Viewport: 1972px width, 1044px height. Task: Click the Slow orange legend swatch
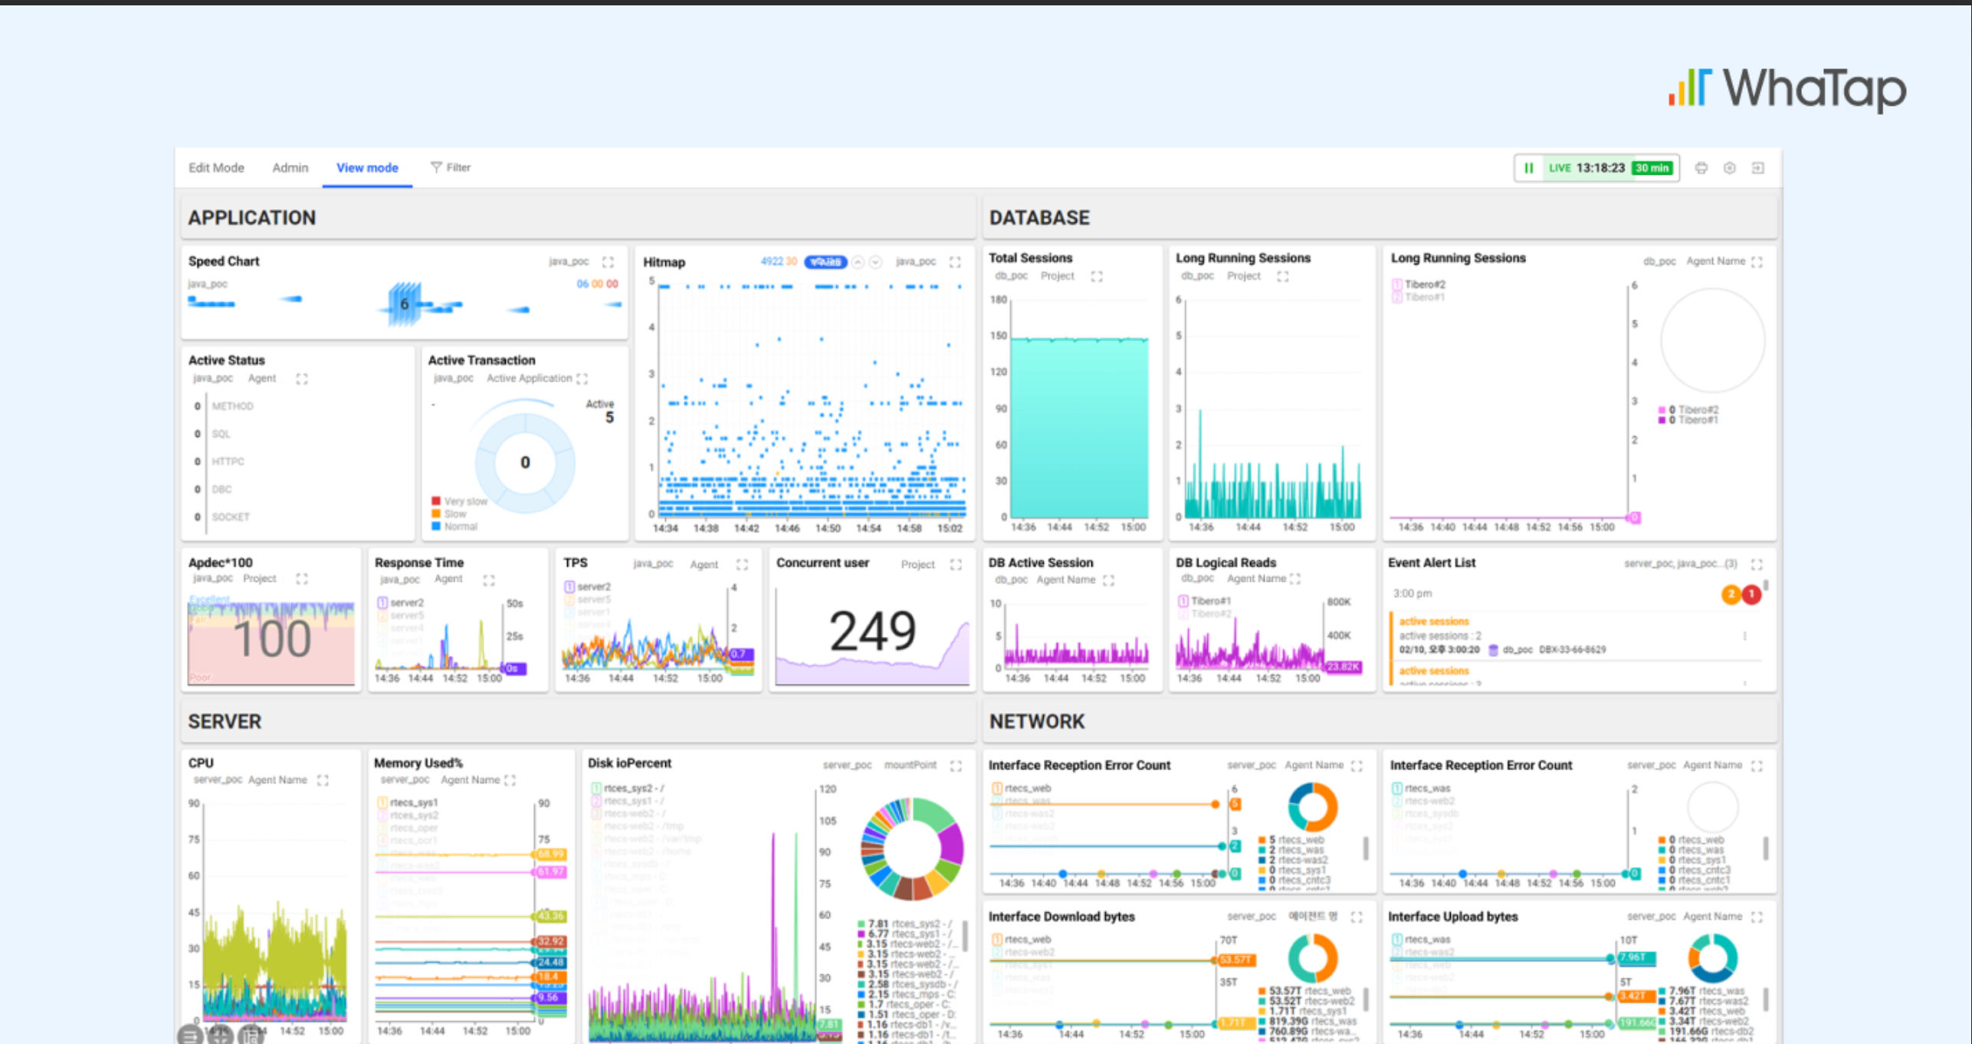click(436, 514)
